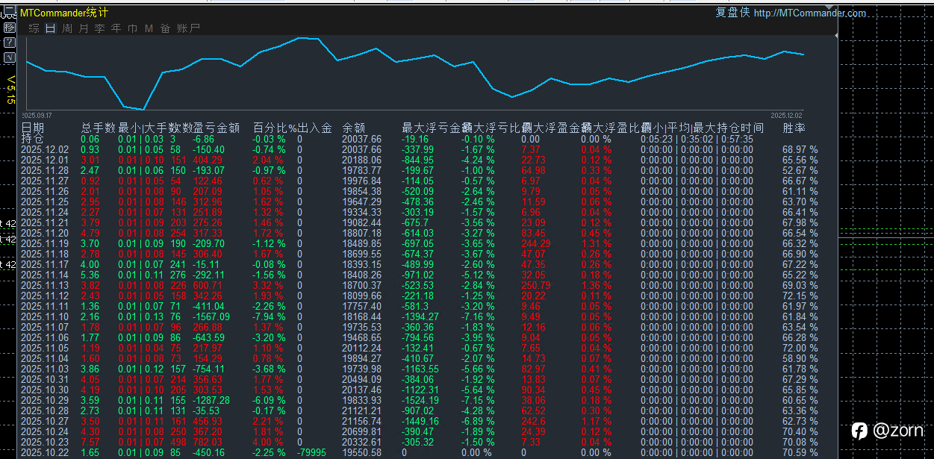This screenshot has width=934, height=459.
Task: Open the http://MTCommander.com link
Action: coord(810,13)
